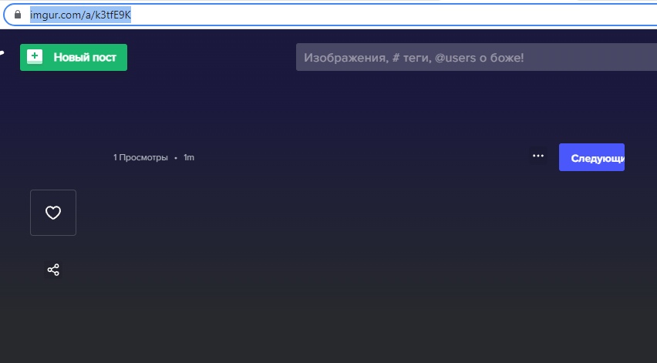Click the "1 Просмотры" view counter
Image resolution: width=657 pixels, height=363 pixels.
(x=140, y=157)
